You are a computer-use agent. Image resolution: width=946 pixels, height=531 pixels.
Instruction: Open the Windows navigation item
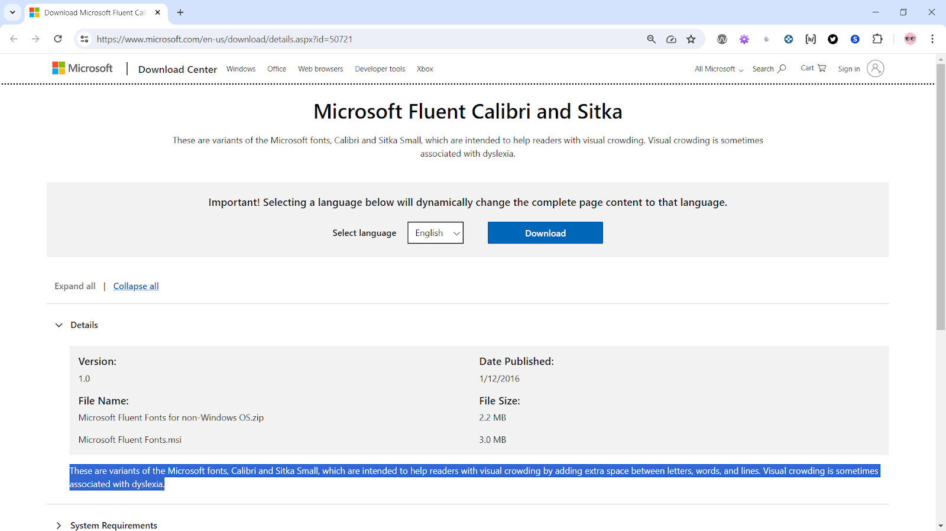pos(241,69)
